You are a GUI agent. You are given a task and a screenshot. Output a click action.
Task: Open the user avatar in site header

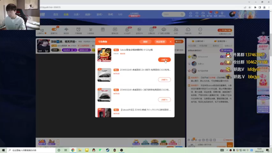click(x=232, y=14)
